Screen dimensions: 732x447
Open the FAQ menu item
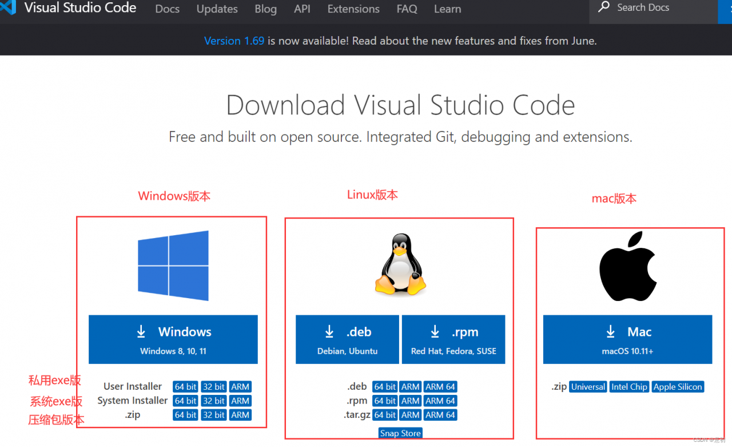(x=407, y=9)
